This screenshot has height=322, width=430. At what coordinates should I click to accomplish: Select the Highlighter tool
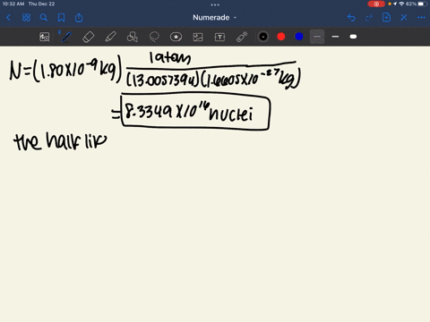tap(110, 37)
